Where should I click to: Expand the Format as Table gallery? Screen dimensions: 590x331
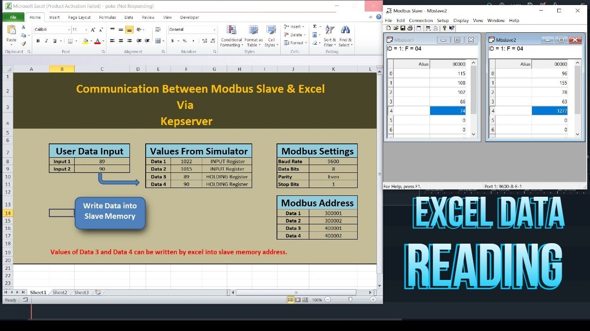[254, 36]
